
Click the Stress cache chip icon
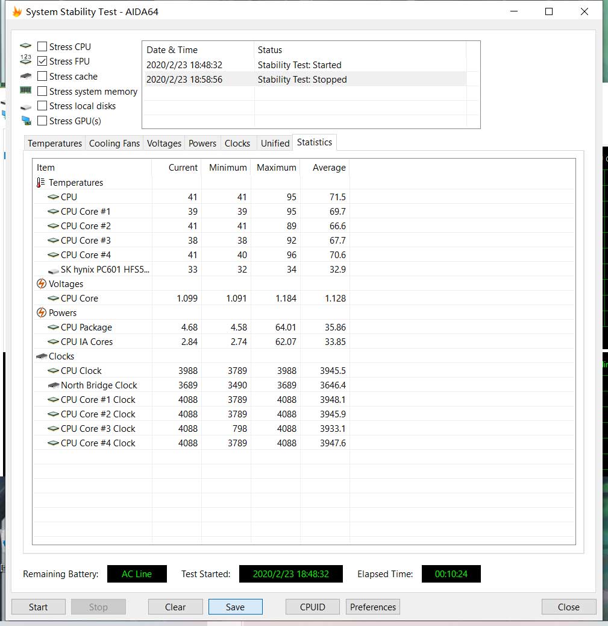pyautogui.click(x=25, y=76)
